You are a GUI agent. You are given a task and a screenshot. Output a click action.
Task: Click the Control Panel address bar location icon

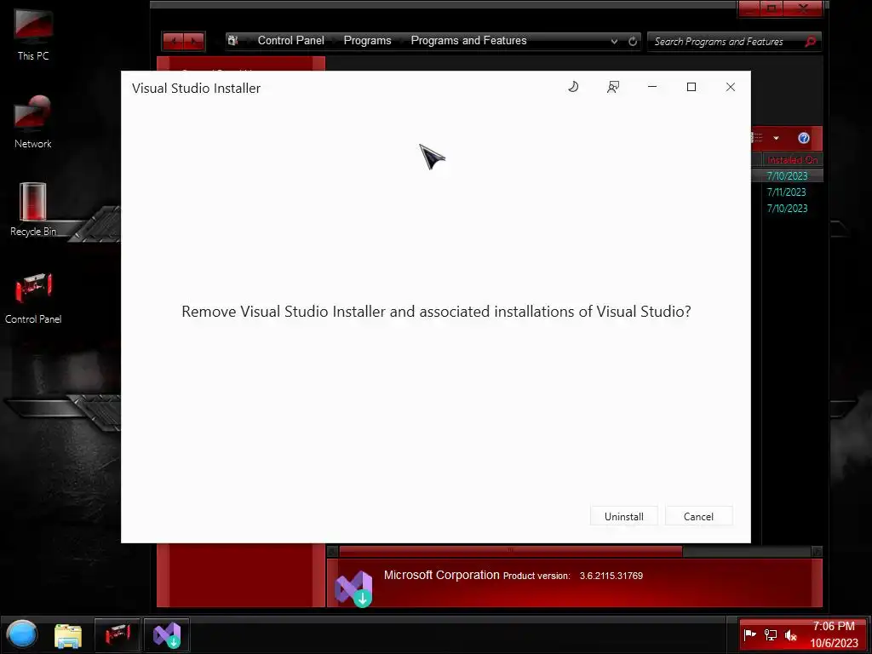(233, 41)
